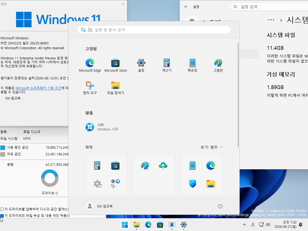The width and height of the screenshot is (308, 231).
Task: Expand breadcrumb ellipsis in Settings
Action: click(x=271, y=20)
